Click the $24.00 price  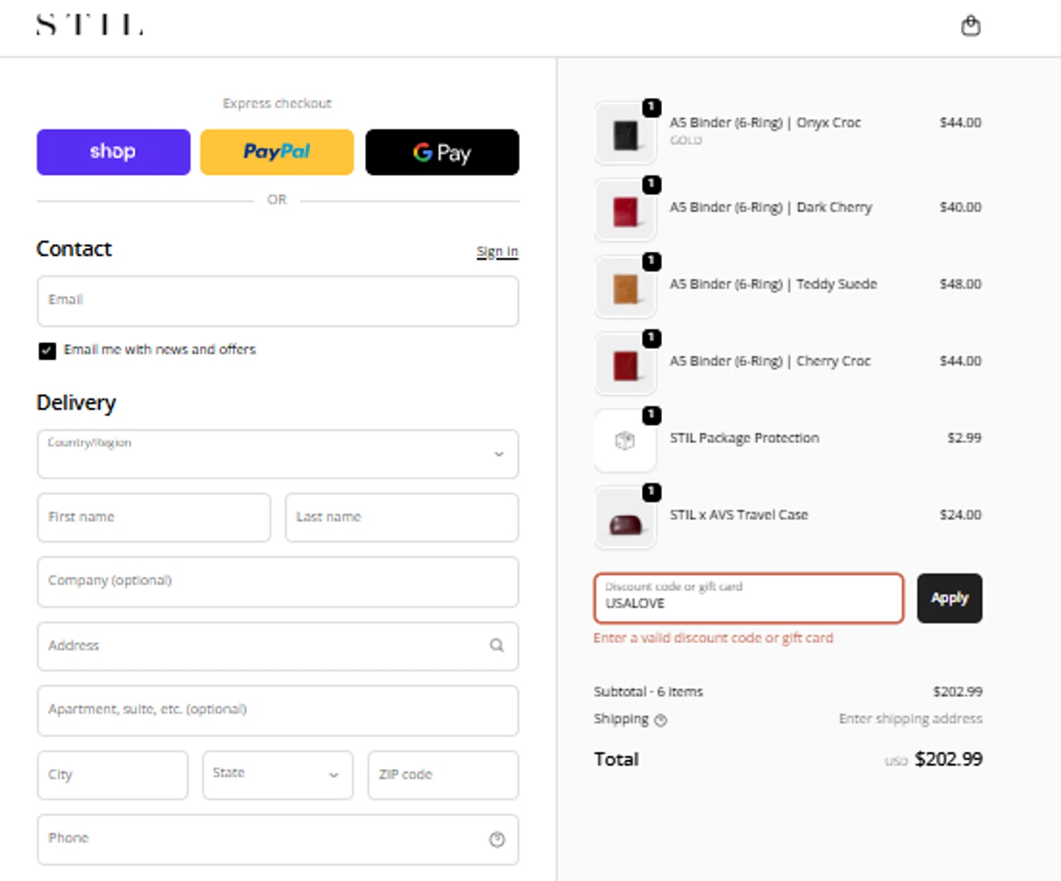click(960, 514)
